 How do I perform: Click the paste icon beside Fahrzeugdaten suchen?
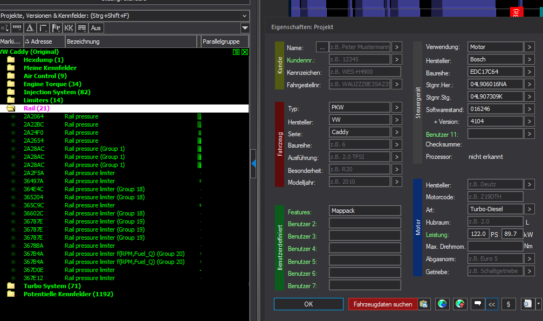(424, 304)
